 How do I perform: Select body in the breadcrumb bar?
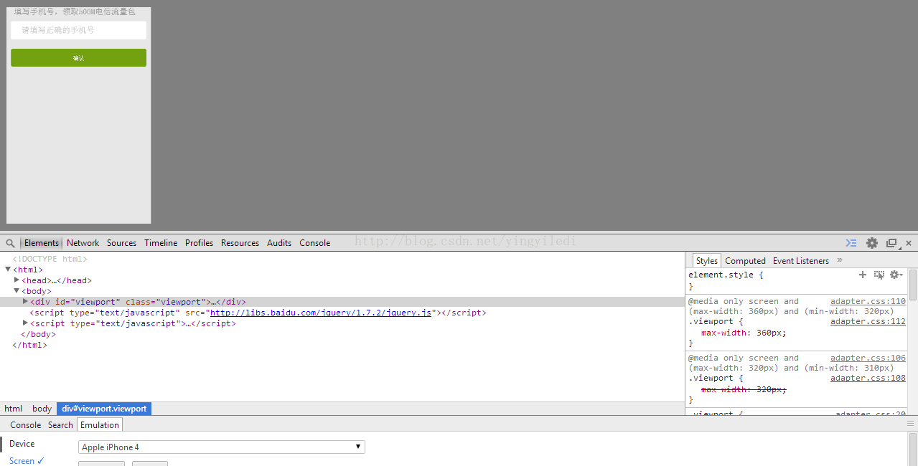[x=42, y=409]
